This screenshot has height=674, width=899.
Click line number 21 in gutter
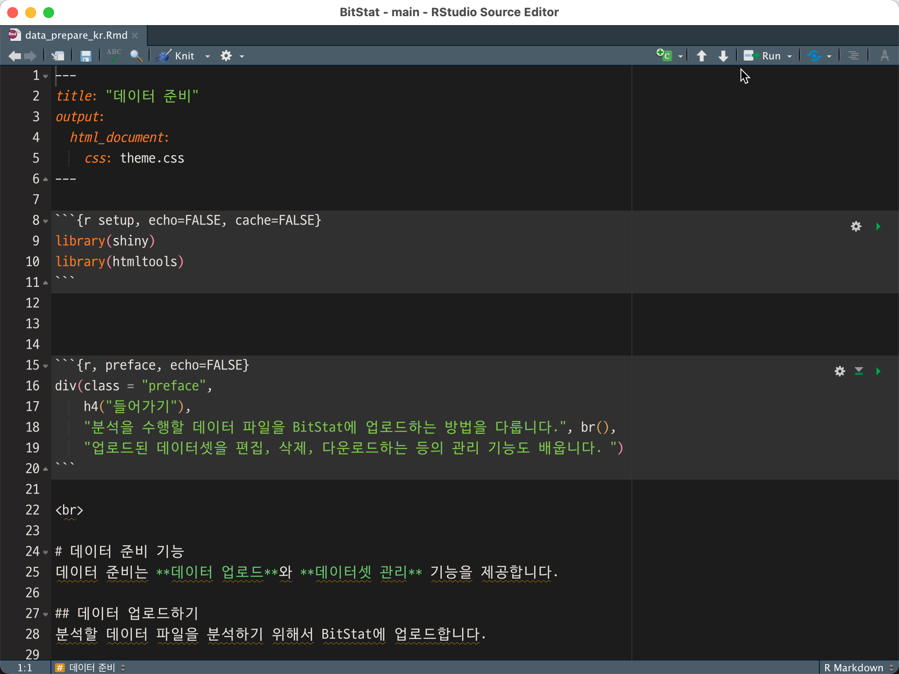click(32, 490)
